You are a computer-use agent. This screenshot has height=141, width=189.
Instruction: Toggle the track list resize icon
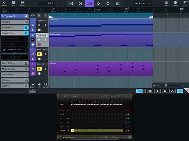33,16
